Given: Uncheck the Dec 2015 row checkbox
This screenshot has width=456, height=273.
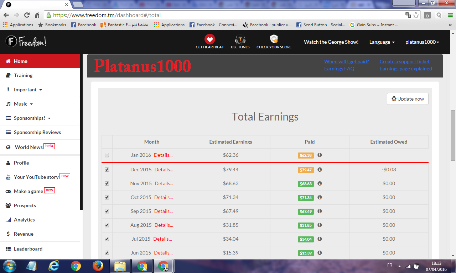Looking at the screenshot, I should point(107,170).
